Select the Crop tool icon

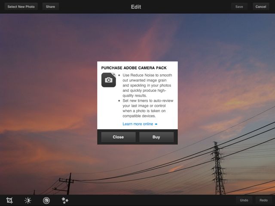point(9,200)
